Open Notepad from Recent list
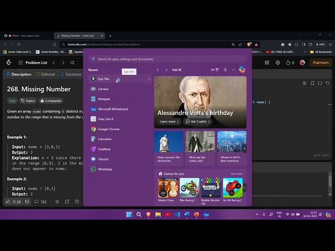The image size is (335, 251). (x=120, y=99)
